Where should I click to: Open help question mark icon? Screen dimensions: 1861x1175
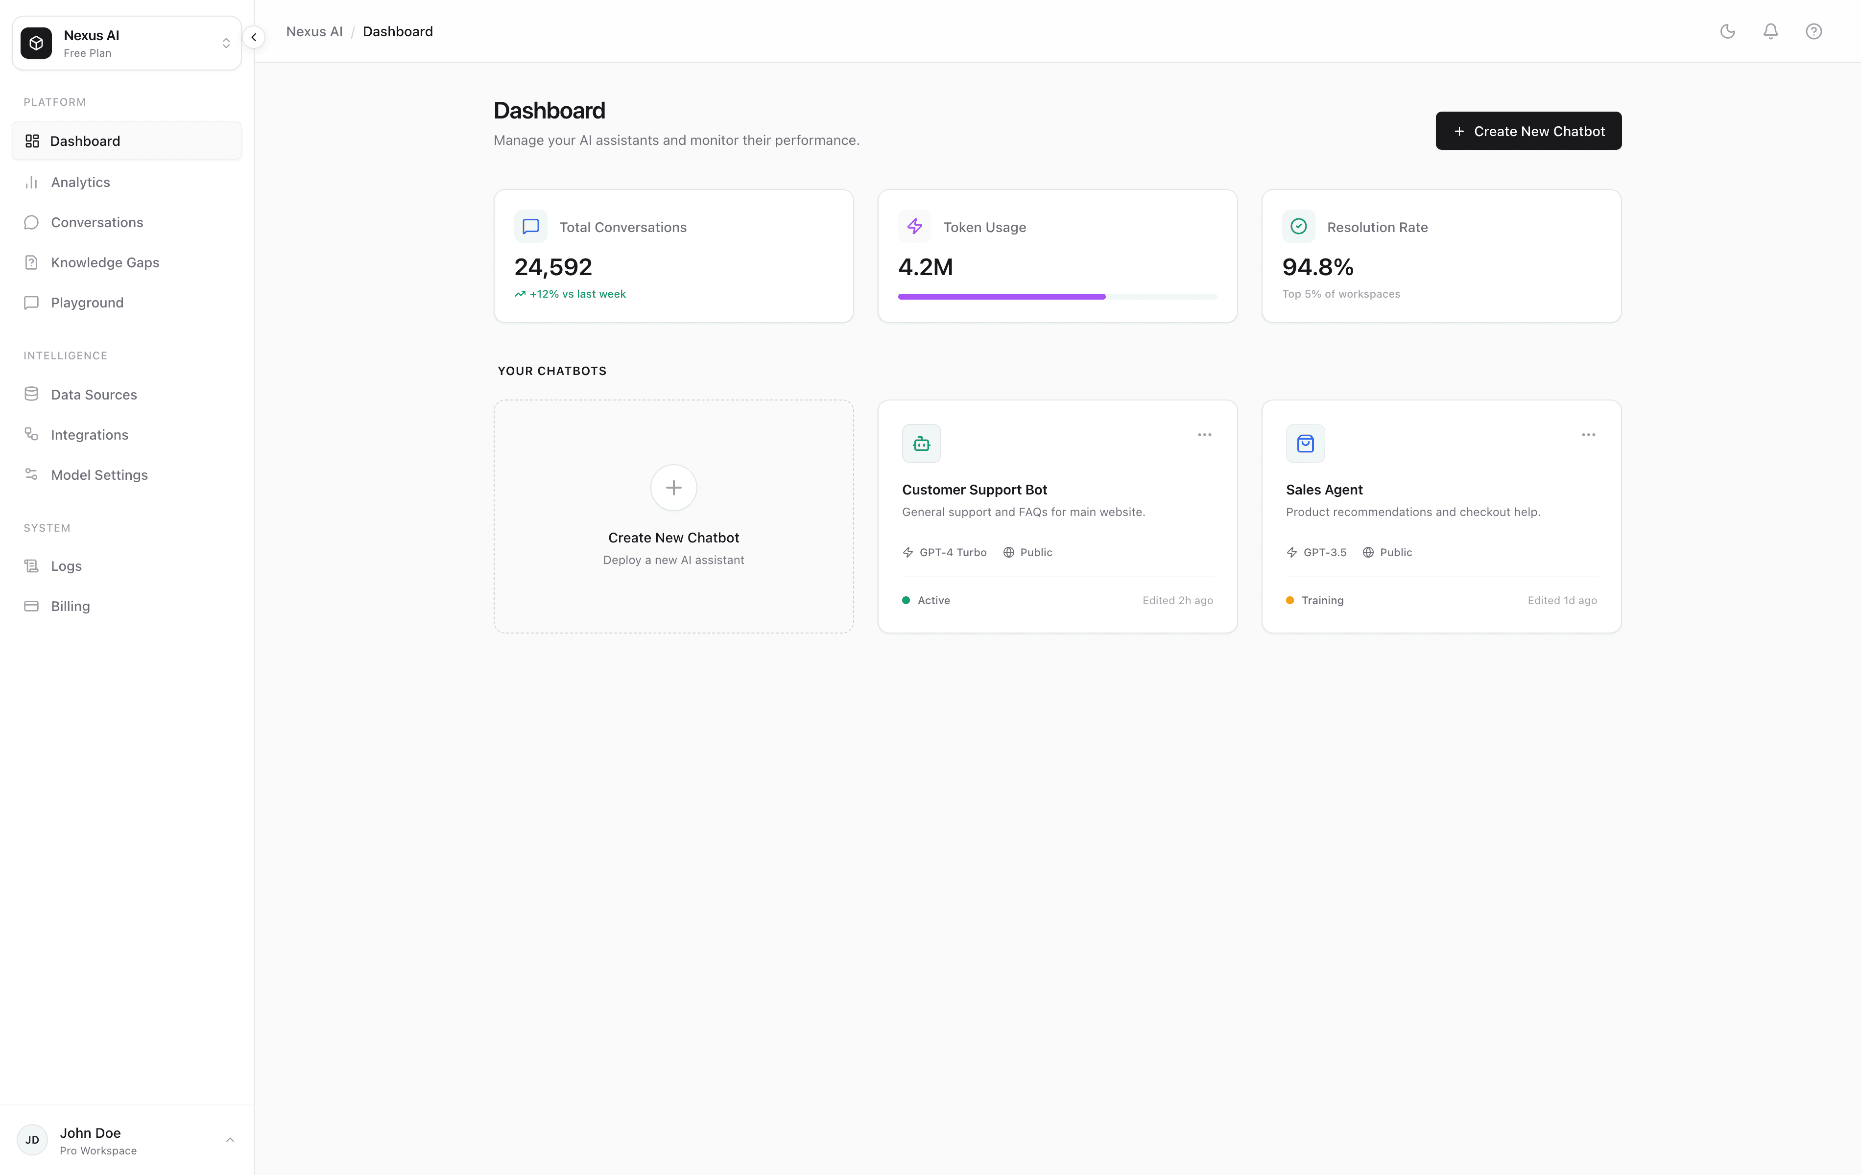(1814, 32)
